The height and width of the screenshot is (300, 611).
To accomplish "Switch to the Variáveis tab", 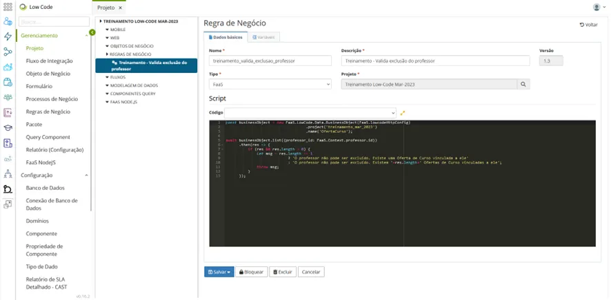I will (x=264, y=37).
